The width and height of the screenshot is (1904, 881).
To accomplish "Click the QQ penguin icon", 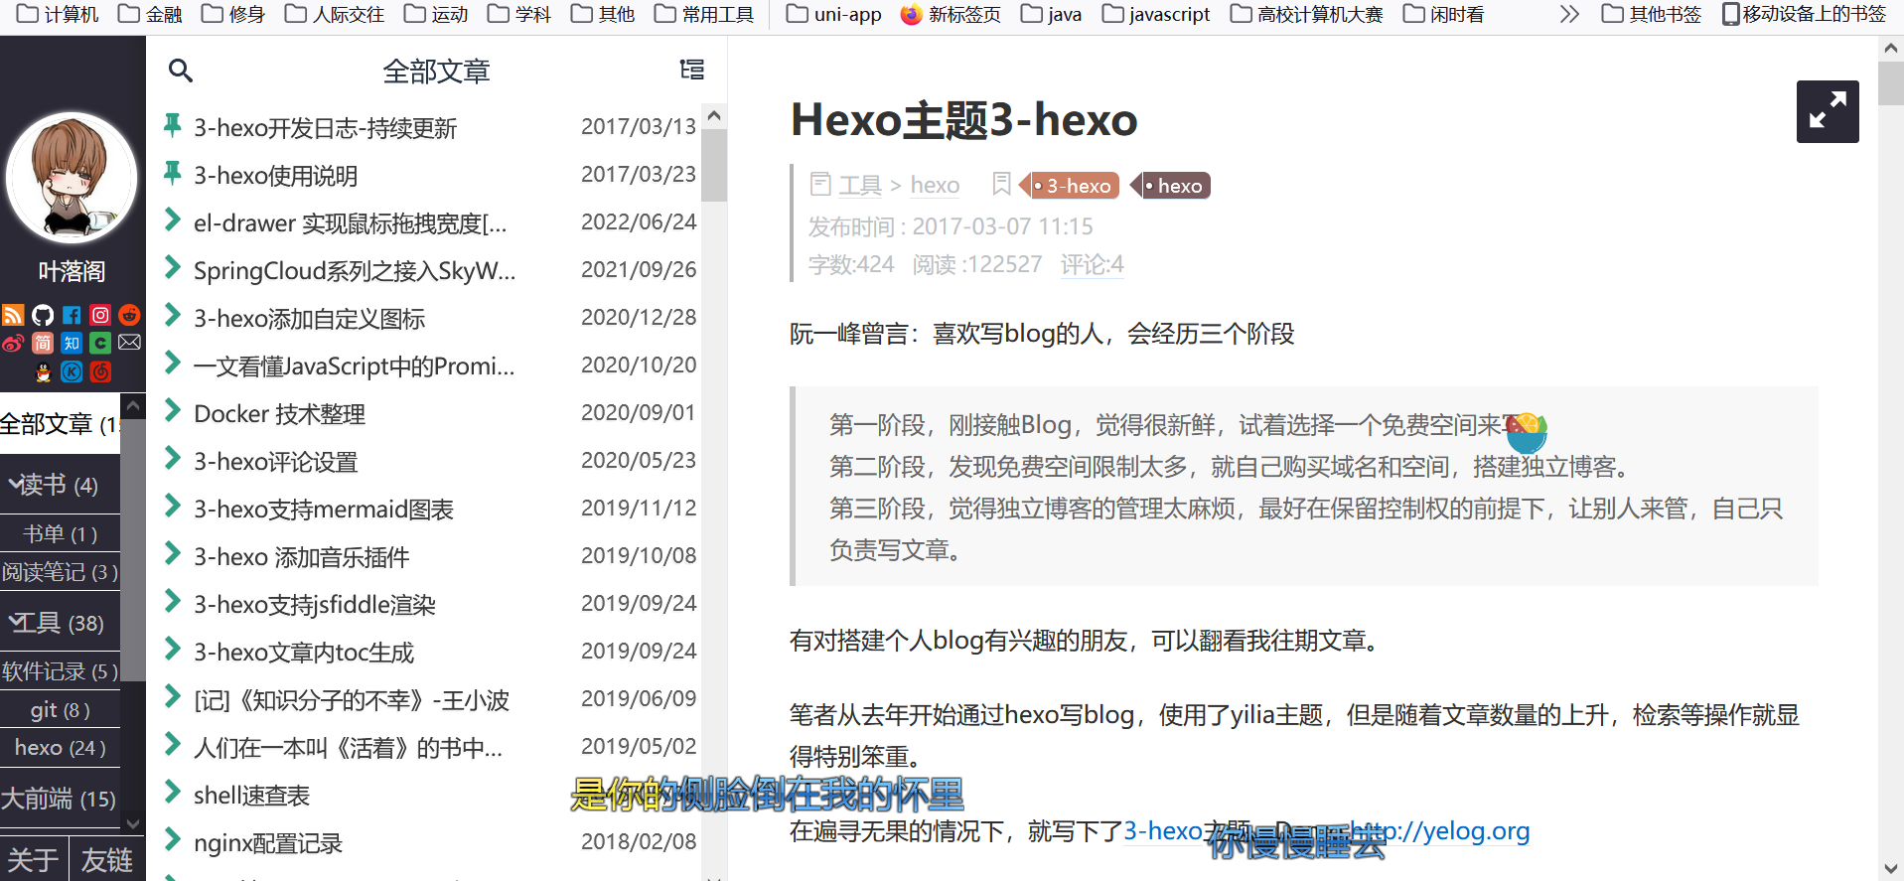I will 44,372.
